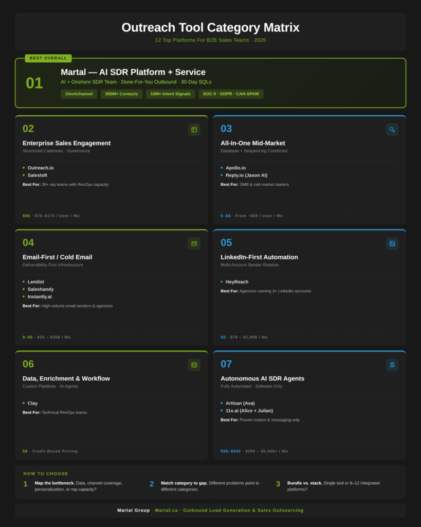
Task: Click the Email-First / Cold Email heading
Action: tap(58, 257)
